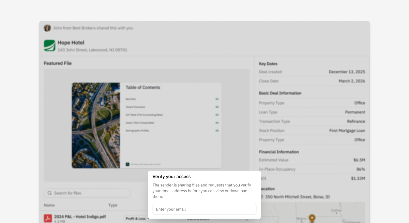Click John's profile avatar photo
409x223 pixels.
coord(47,28)
